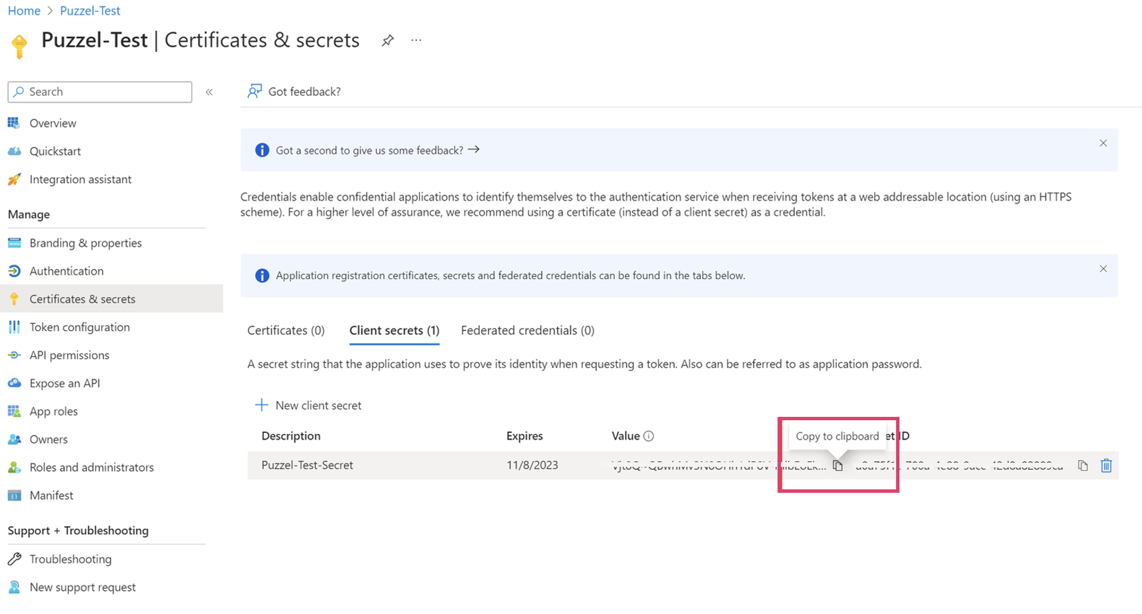Follow the give feedback arrow link

tap(474, 150)
